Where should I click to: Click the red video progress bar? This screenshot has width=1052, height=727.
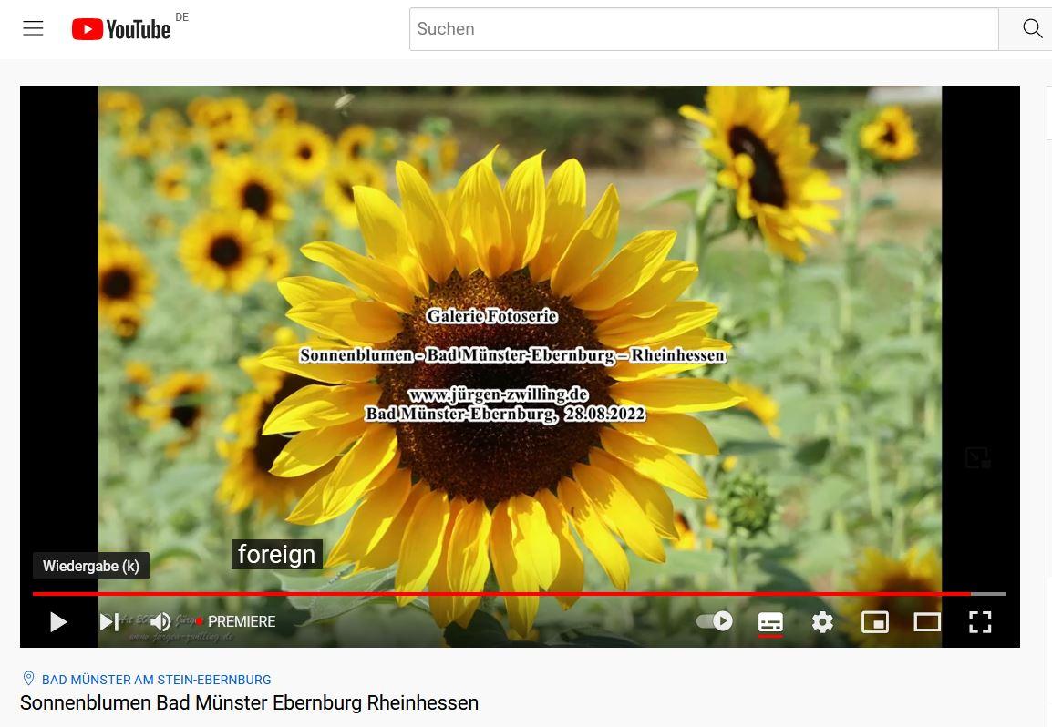501,594
